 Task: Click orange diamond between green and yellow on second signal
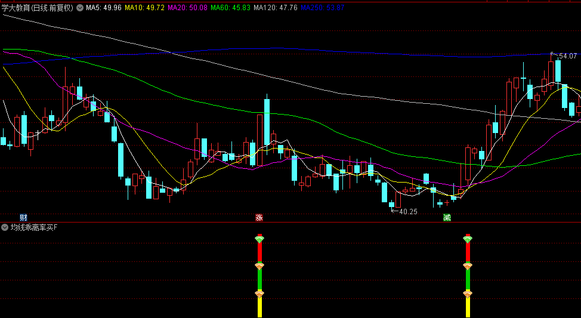tap(468, 294)
